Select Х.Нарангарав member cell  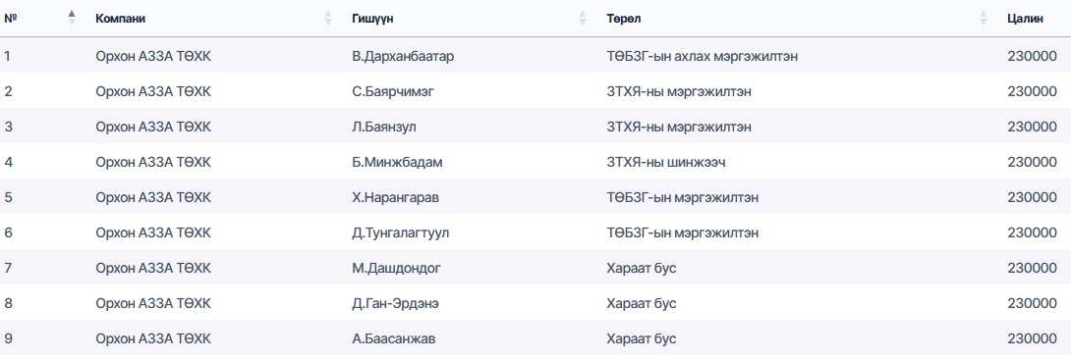(395, 198)
